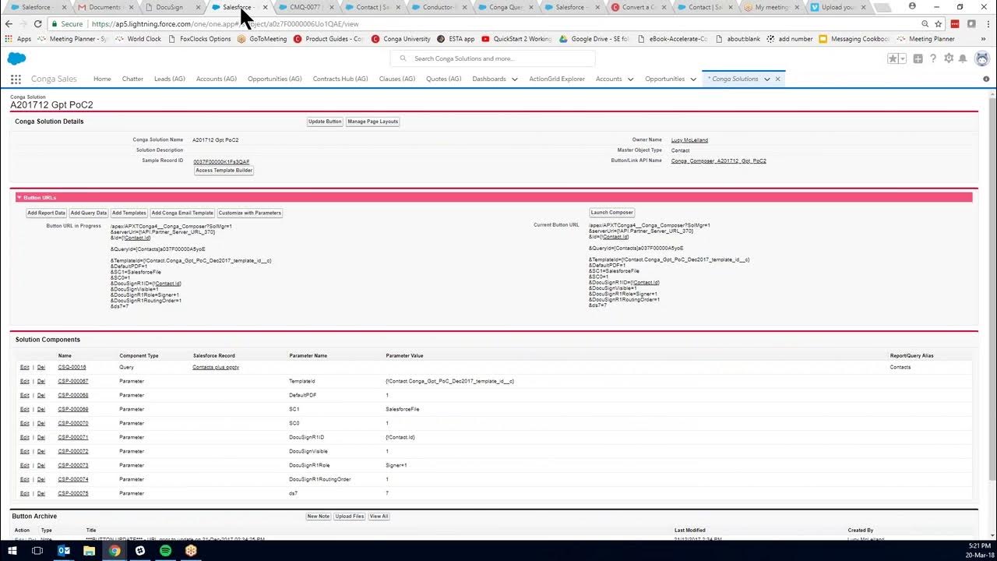997x561 pixels.
Task: Open Slack from the taskbar
Action: tap(140, 550)
